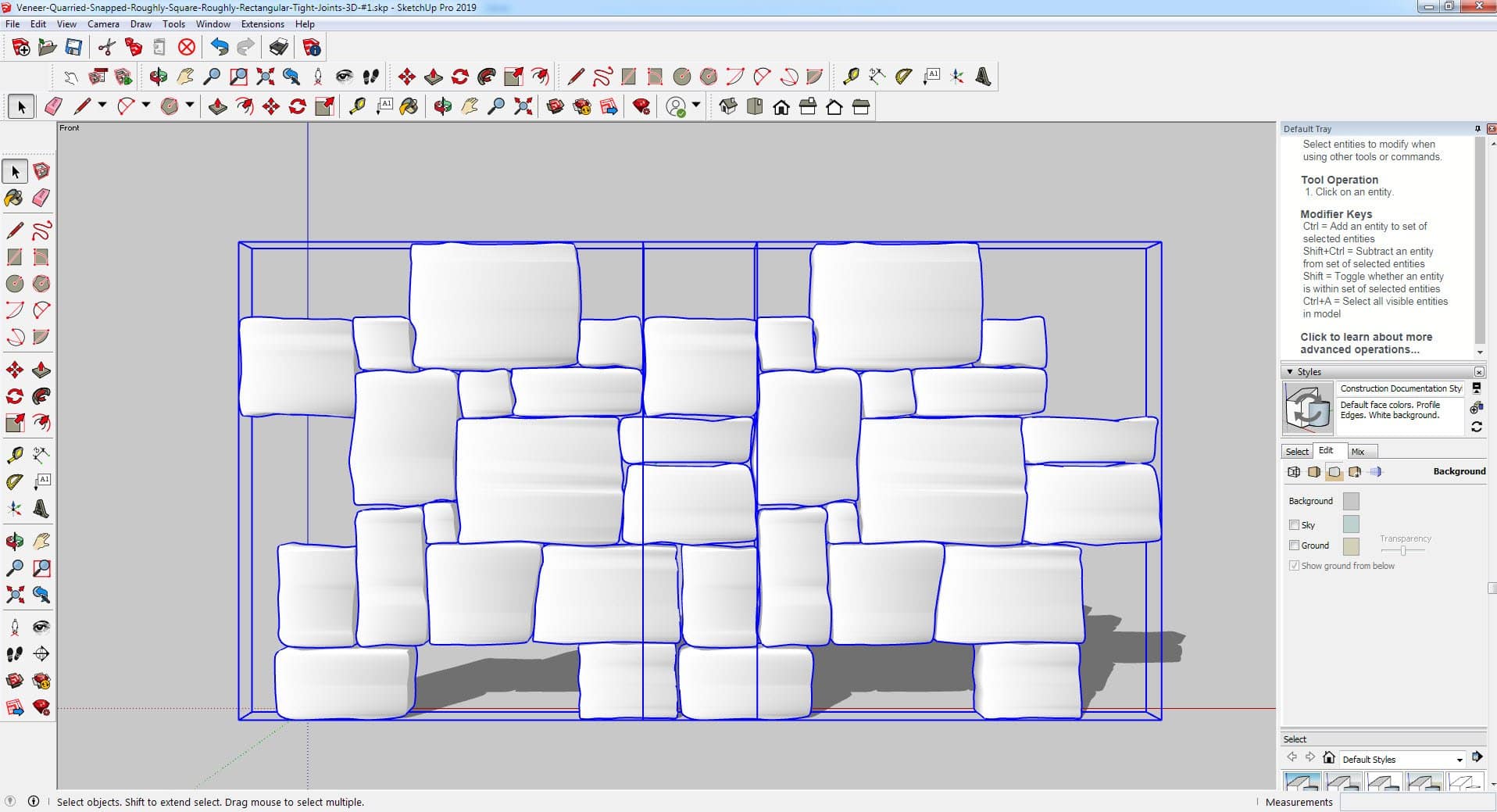1497x812 pixels.
Task: Click the Background color swatch
Action: [x=1350, y=501]
